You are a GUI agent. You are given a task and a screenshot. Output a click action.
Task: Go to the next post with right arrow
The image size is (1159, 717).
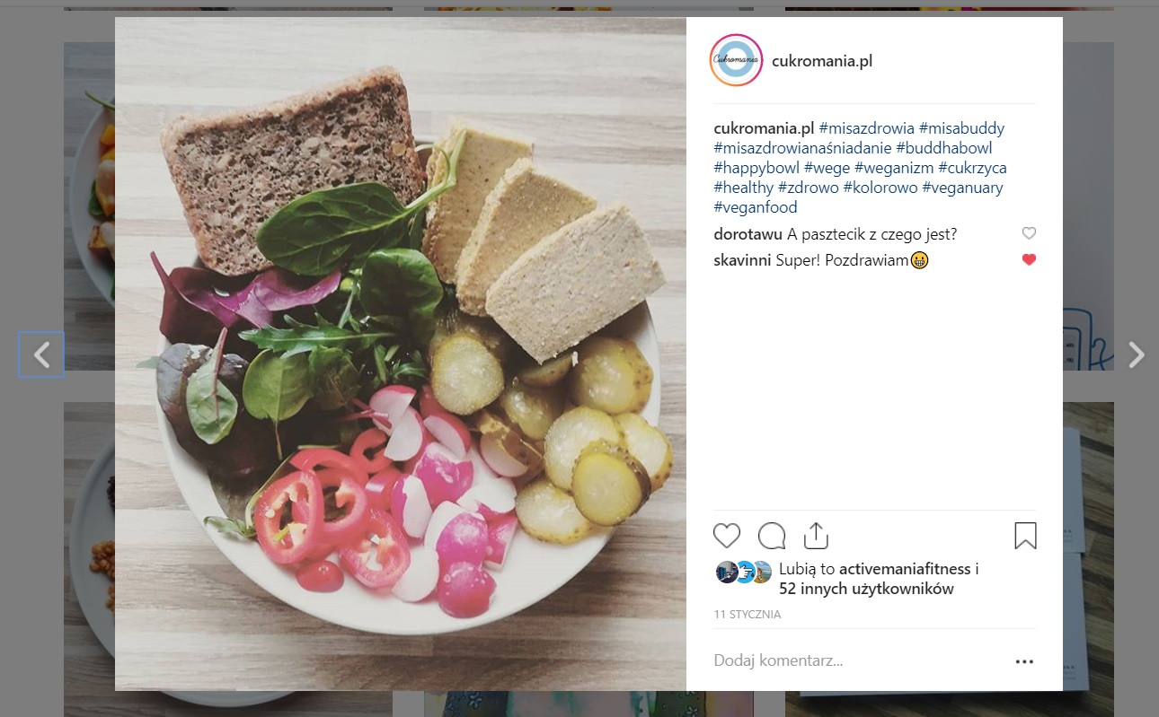(1137, 354)
